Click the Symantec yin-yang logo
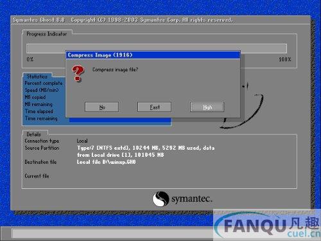The width and height of the screenshot is (321, 241). (160, 199)
